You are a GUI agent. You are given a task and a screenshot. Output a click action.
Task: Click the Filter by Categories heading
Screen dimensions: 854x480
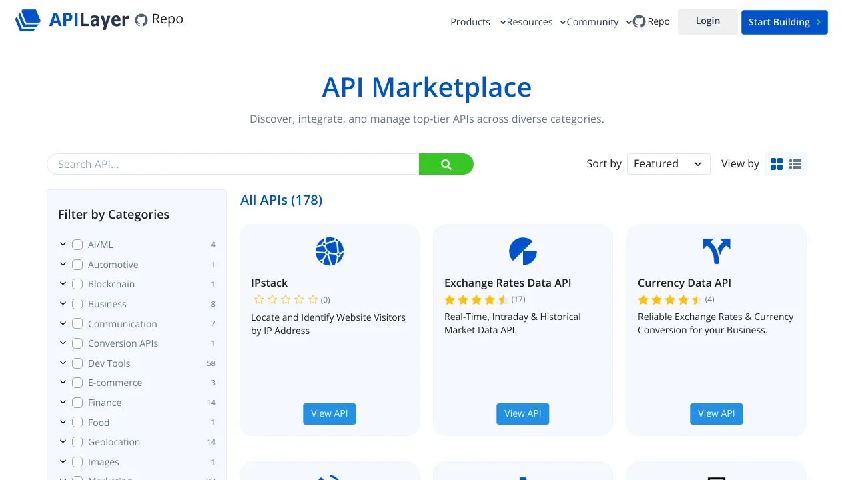(x=113, y=214)
